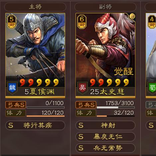Click 太史慈's star rating row
Screen dimensions: 156x156
pos(109,82)
